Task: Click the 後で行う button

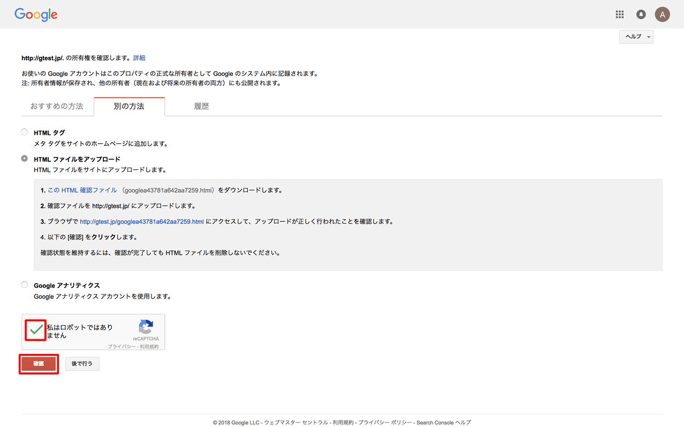Action: 82,364
